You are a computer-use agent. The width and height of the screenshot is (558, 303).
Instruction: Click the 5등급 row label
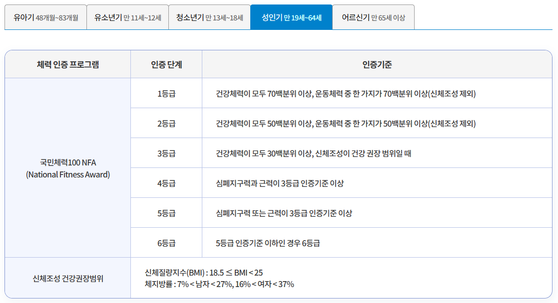click(165, 212)
